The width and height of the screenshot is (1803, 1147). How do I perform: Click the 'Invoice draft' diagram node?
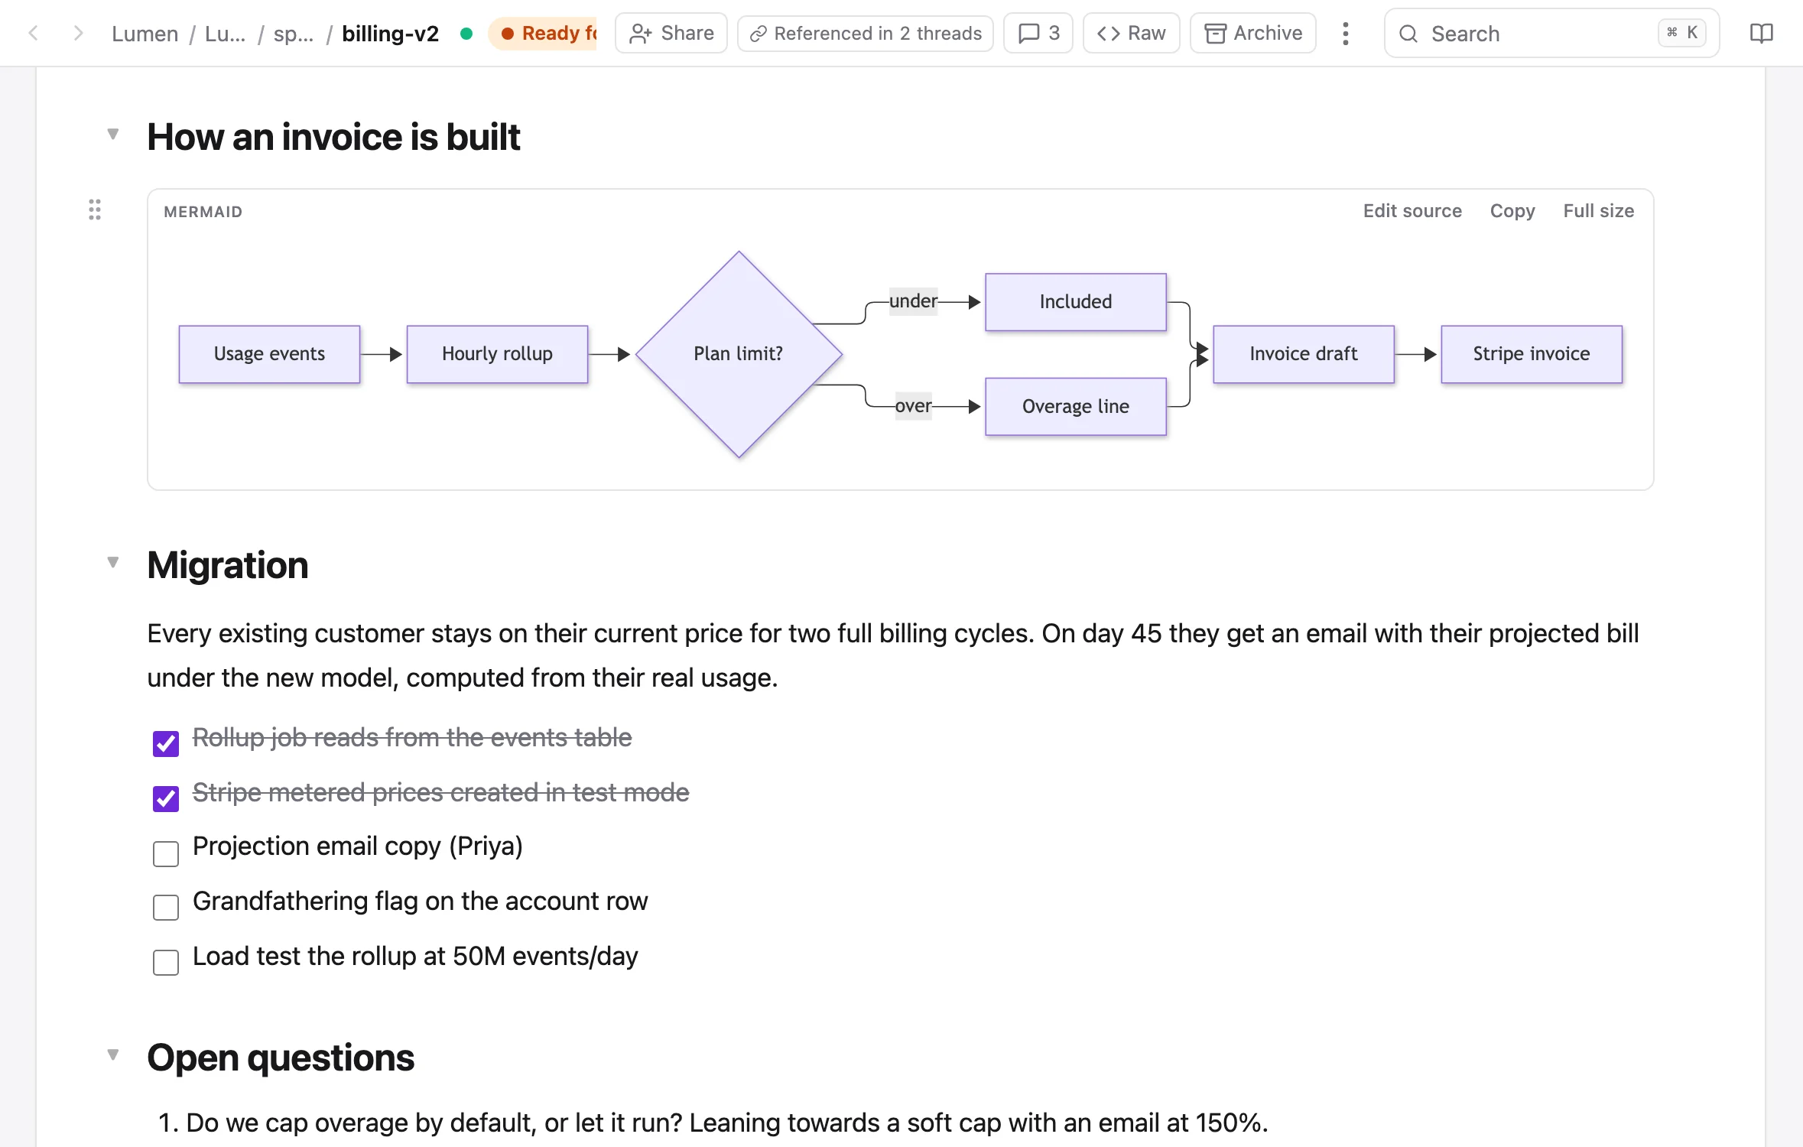click(x=1304, y=354)
